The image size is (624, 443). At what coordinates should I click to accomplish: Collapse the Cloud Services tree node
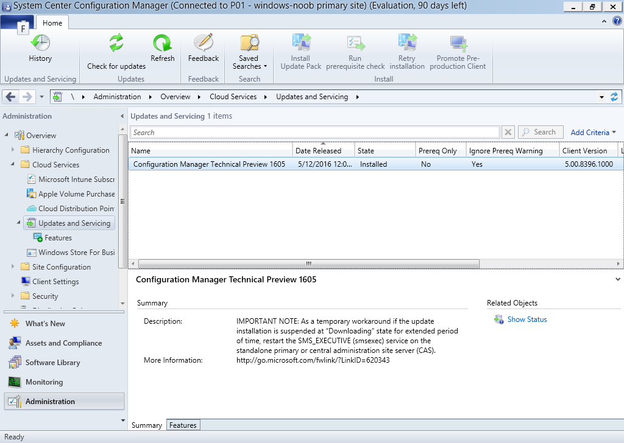(13, 164)
